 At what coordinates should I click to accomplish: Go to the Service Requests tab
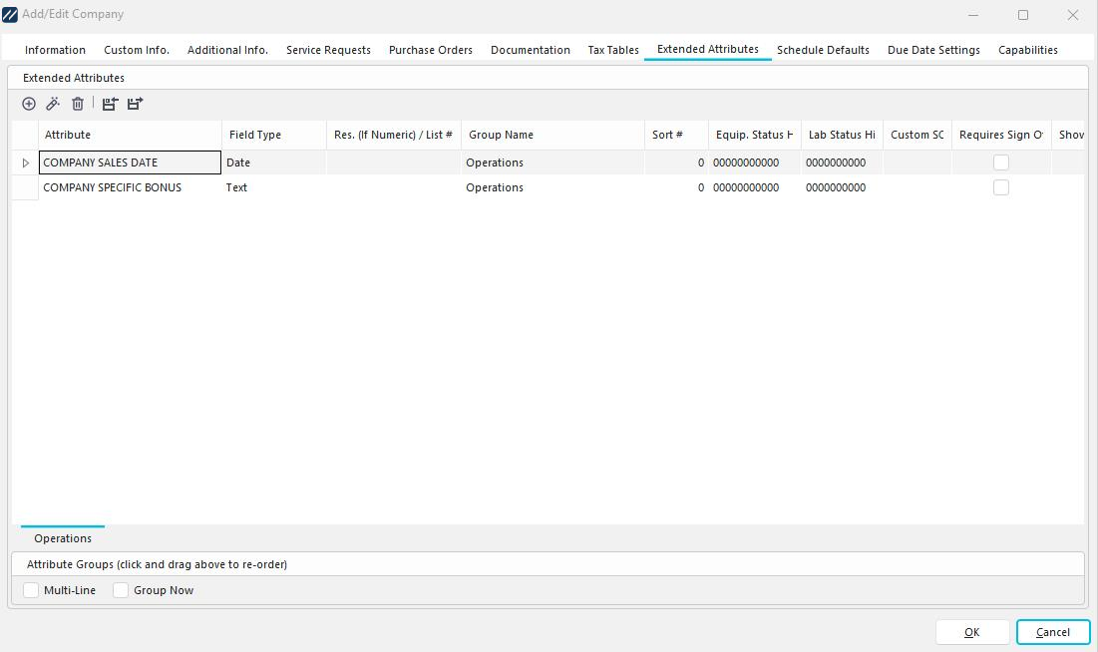pos(328,50)
